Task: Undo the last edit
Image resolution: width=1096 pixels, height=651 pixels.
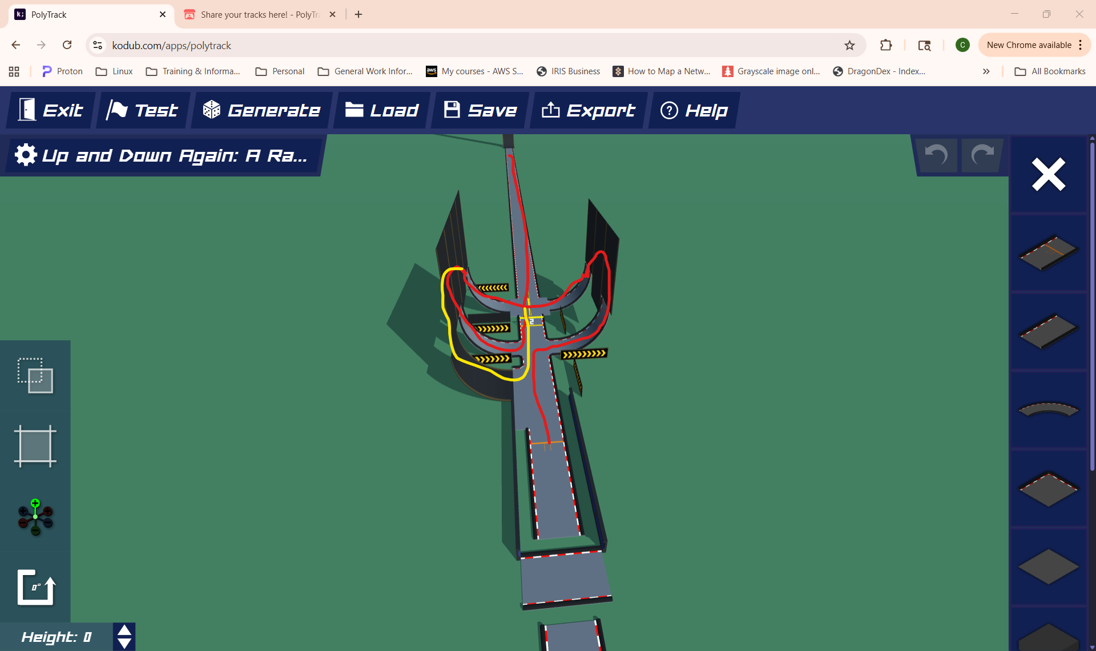Action: (936, 155)
